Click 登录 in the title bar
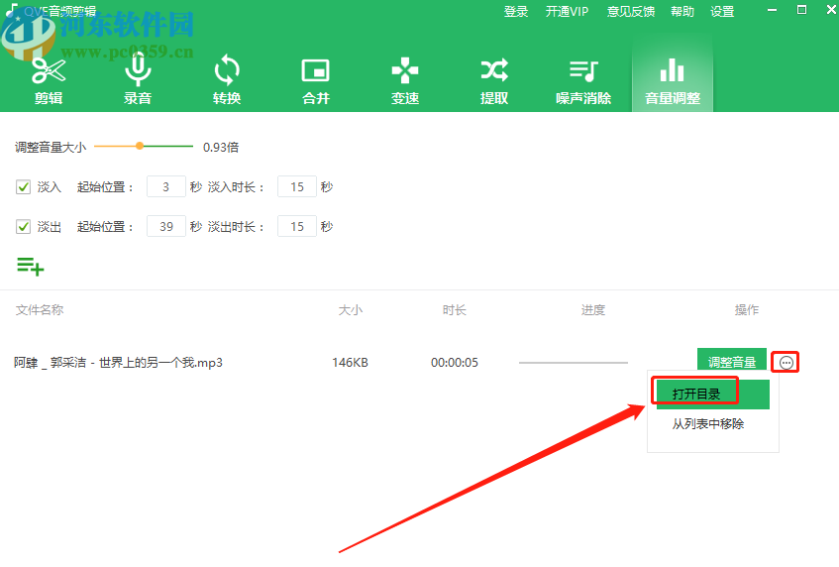Viewport: 839px width, 567px height. 516,11
